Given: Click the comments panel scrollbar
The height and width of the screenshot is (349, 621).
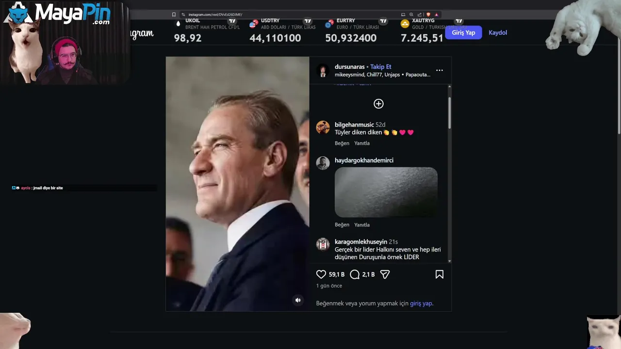Looking at the screenshot, I should pyautogui.click(x=449, y=111).
